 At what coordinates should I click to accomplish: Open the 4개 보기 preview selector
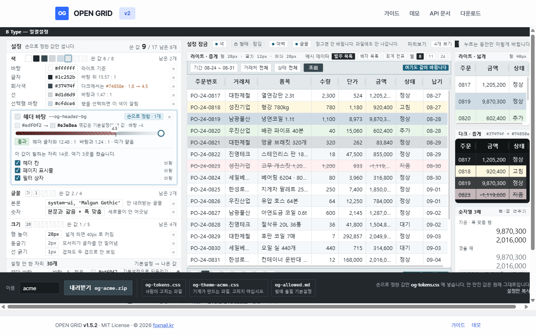[442, 44]
